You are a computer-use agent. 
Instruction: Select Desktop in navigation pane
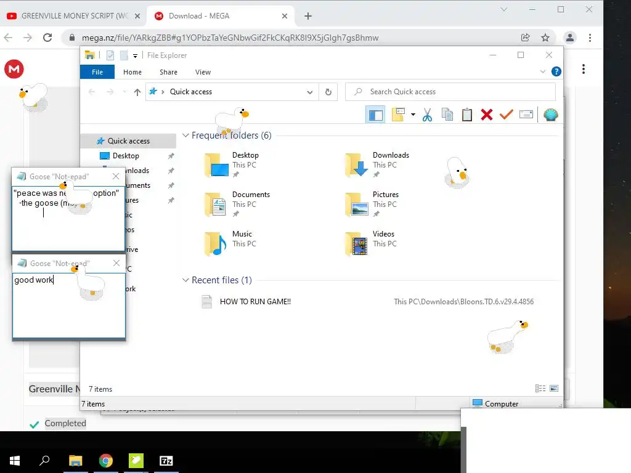click(126, 156)
